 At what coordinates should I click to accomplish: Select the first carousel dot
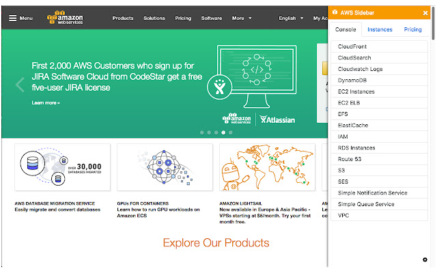tap(202, 132)
